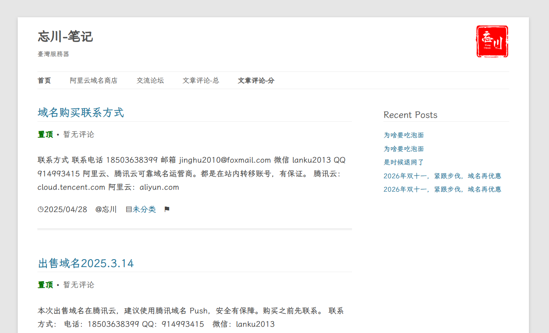Open the 交流论坛 navigation link
Screen dimensions: 549x333
(150, 81)
